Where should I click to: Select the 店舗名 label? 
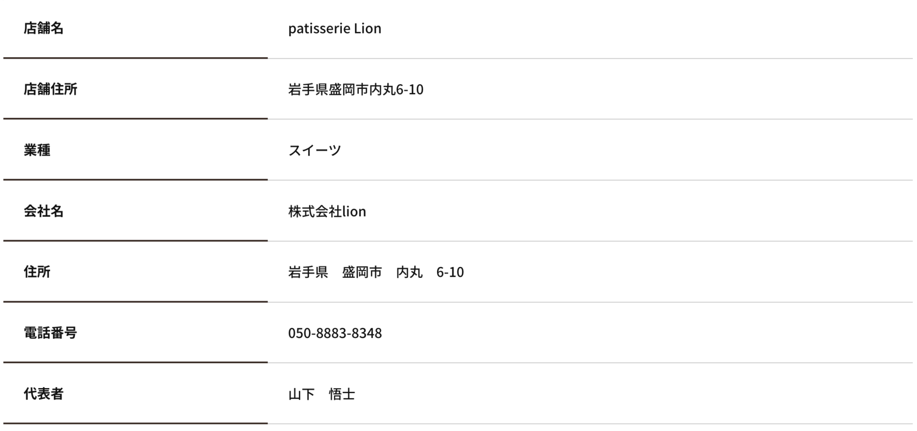[43, 28]
